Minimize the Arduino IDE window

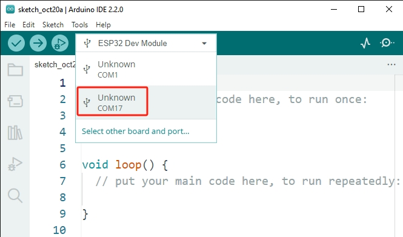pos(334,10)
